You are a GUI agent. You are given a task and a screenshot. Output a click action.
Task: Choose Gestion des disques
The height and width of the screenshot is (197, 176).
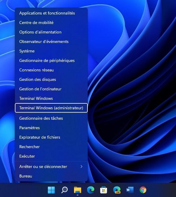tap(51, 79)
